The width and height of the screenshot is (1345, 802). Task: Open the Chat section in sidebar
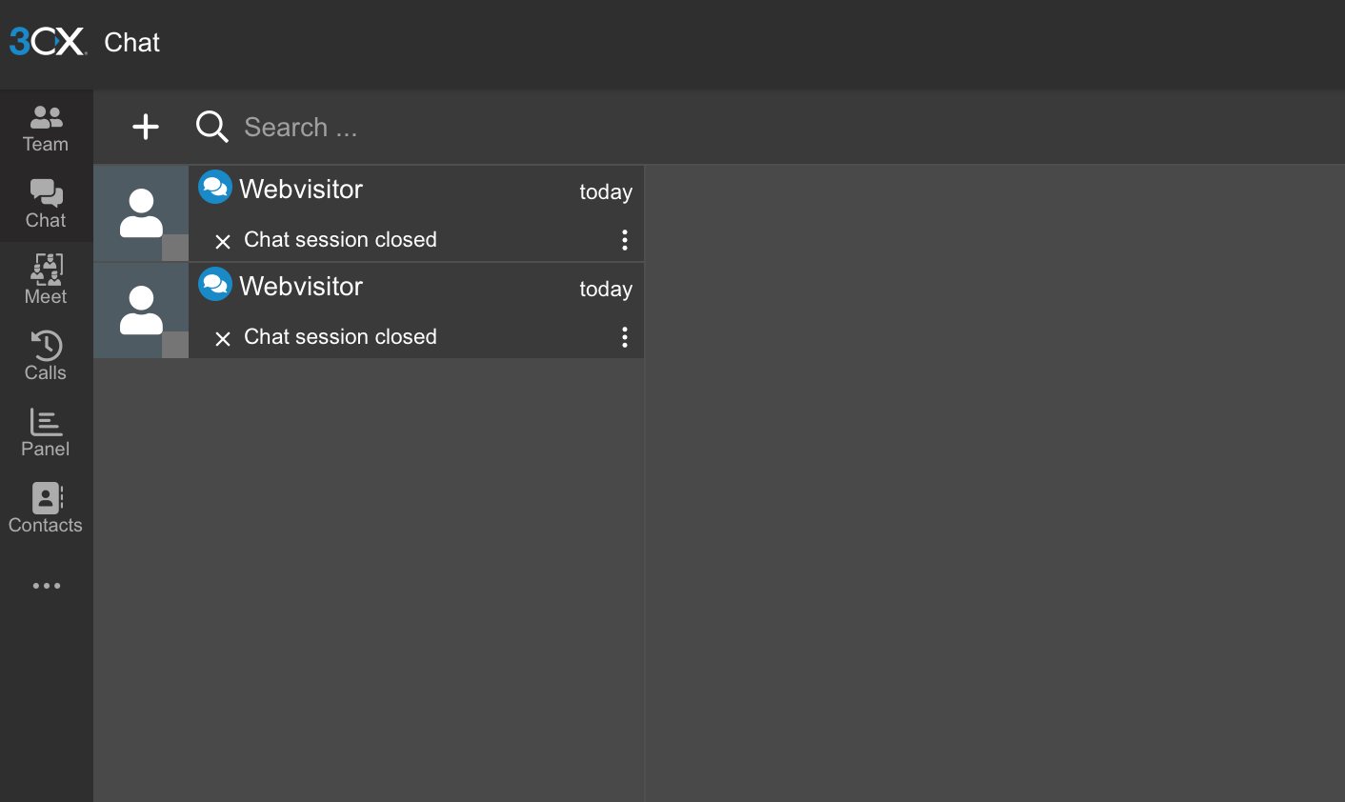(46, 204)
